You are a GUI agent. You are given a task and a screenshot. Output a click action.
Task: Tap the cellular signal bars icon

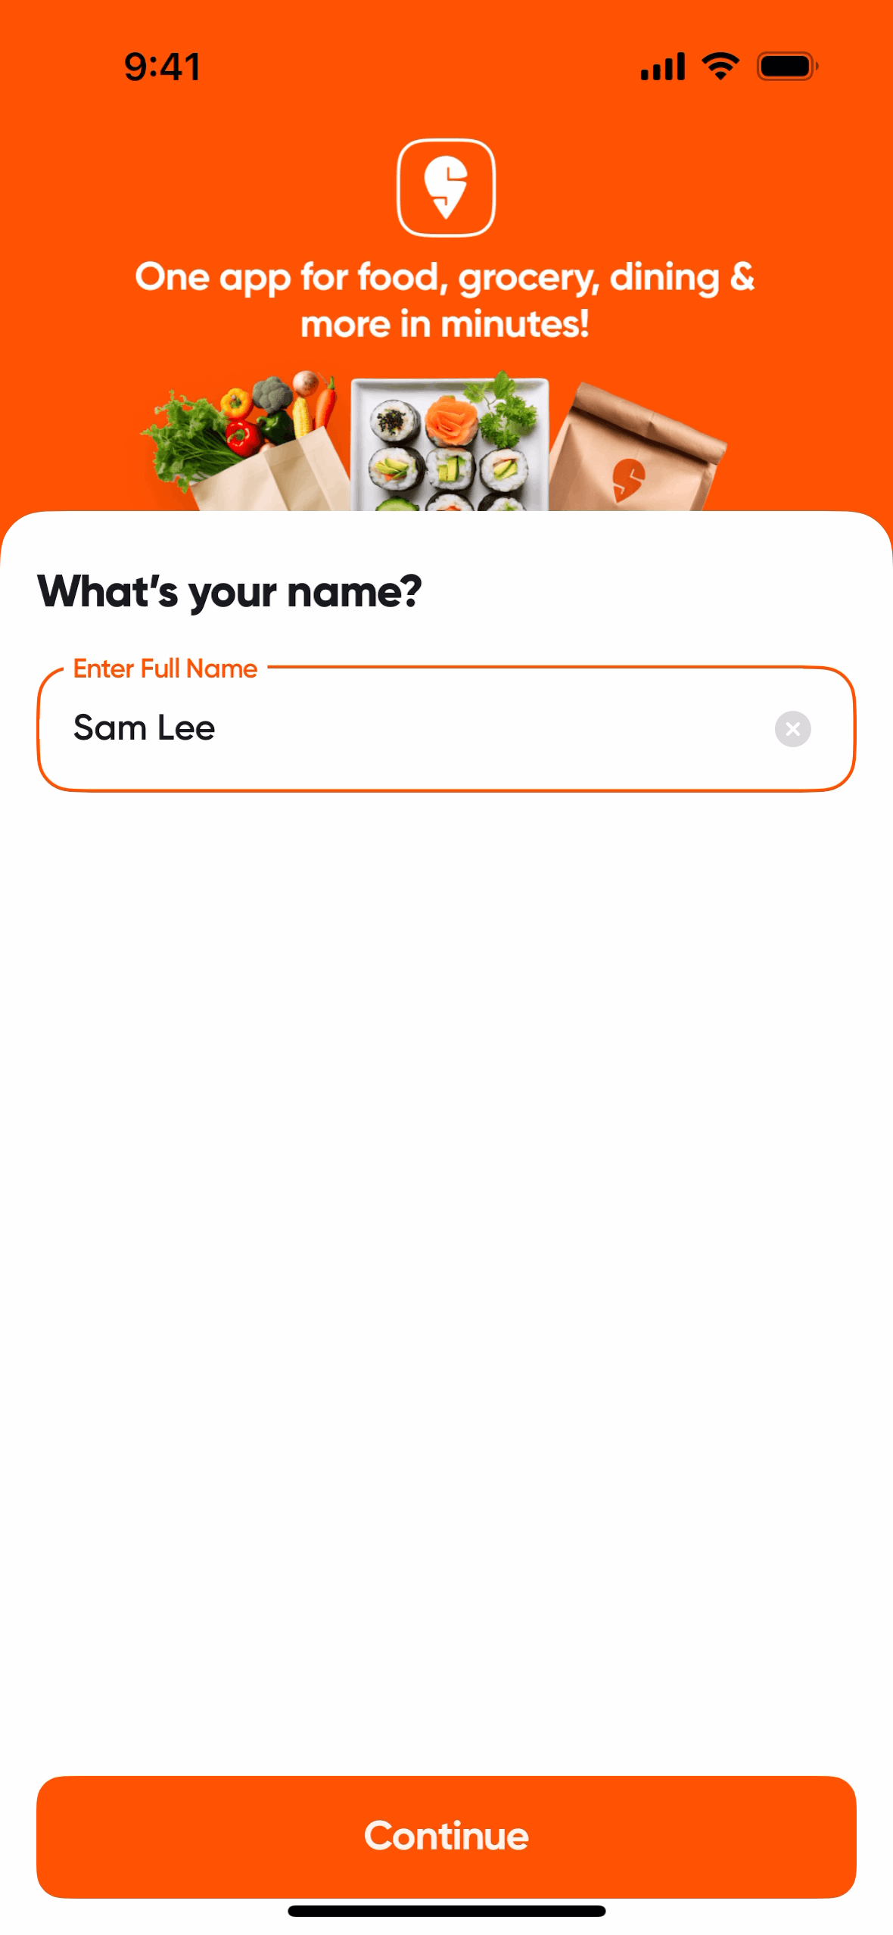pos(662,67)
